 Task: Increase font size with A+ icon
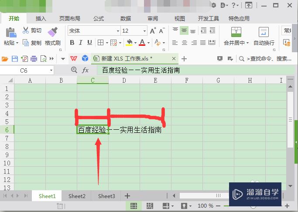pos(153,30)
